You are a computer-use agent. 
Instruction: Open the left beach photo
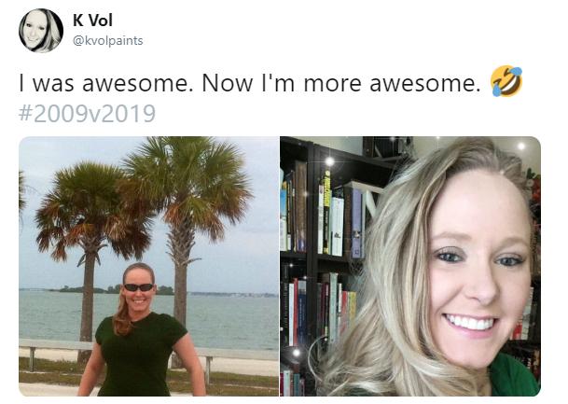click(148, 266)
